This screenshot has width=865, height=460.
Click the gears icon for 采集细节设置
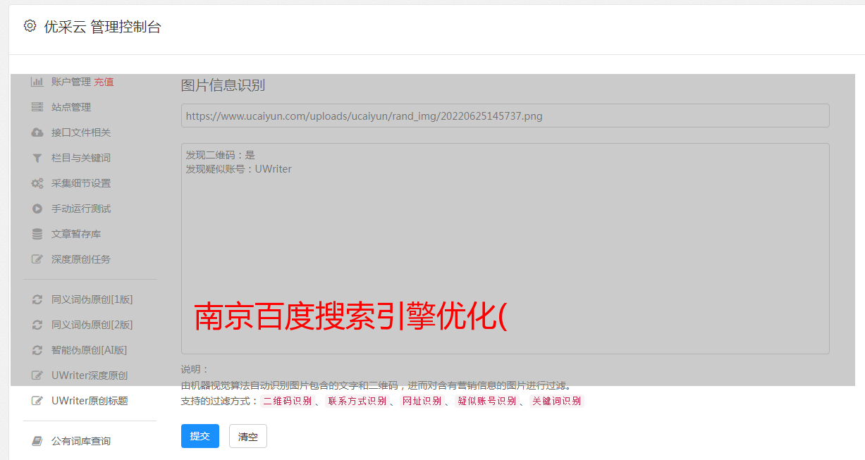point(37,183)
